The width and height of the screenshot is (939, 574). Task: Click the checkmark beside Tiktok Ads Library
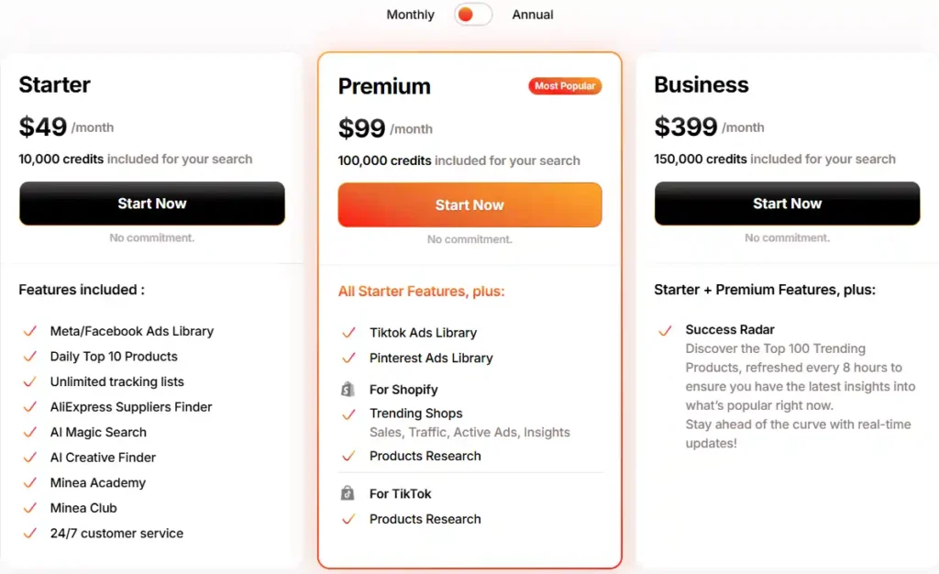coord(349,332)
